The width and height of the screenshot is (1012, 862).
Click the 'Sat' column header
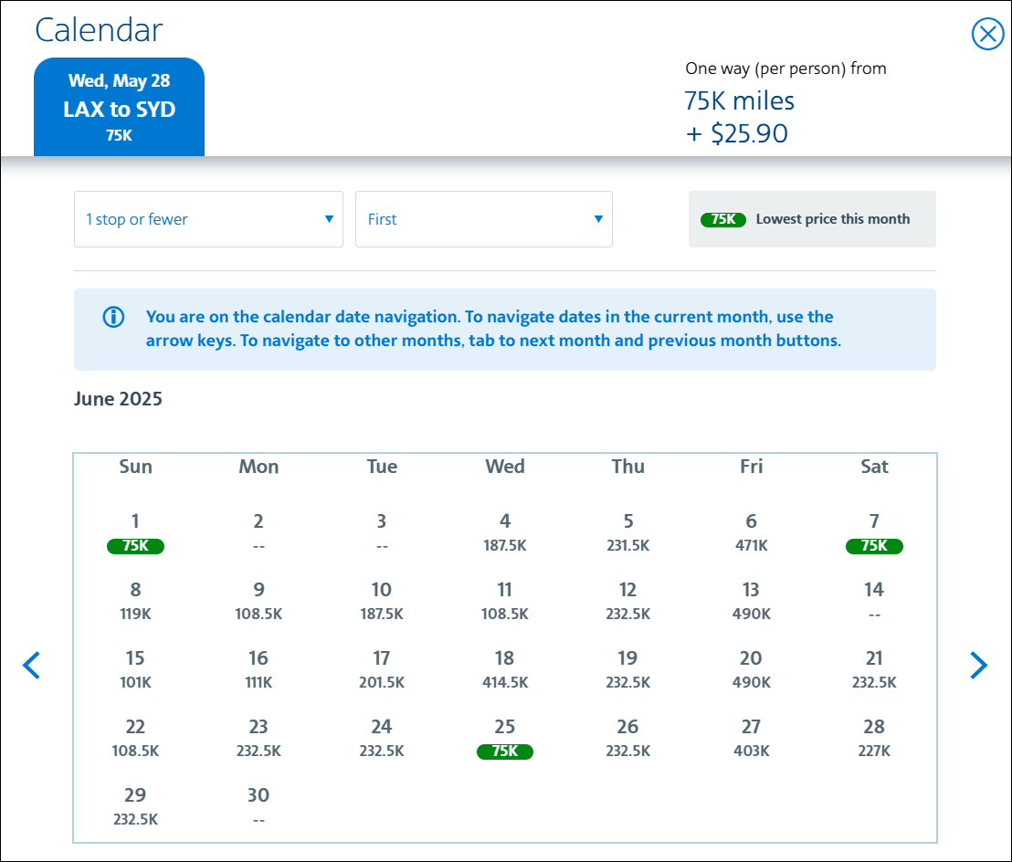(874, 467)
